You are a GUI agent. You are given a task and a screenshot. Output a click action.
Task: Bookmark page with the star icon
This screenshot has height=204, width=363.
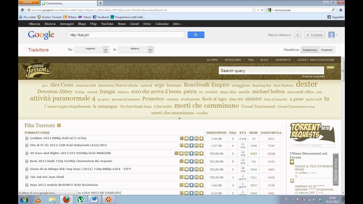tap(254, 10)
